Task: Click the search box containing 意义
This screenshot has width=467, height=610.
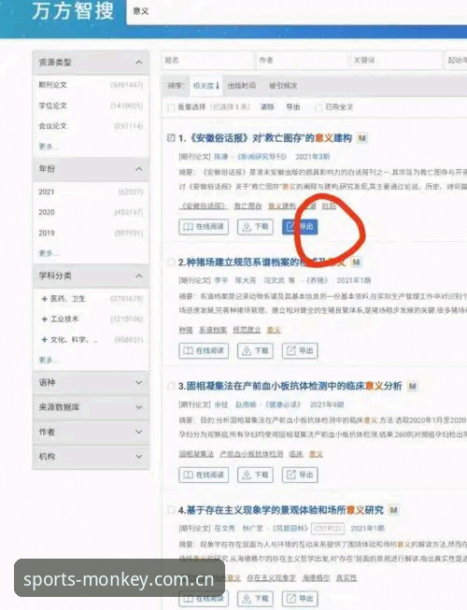Action: [x=297, y=11]
